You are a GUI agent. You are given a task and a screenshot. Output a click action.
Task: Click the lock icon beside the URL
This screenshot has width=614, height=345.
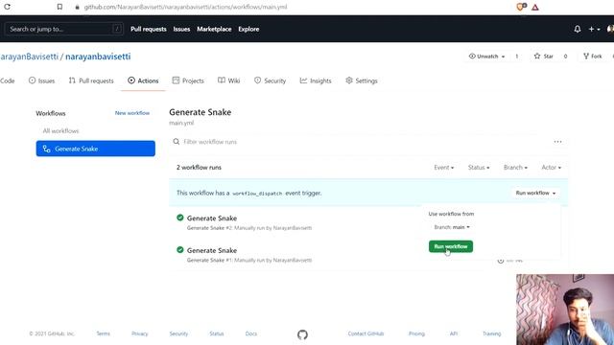click(77, 7)
